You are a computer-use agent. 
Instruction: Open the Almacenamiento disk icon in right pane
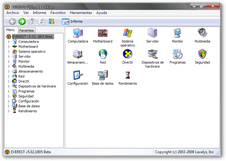click(78, 54)
